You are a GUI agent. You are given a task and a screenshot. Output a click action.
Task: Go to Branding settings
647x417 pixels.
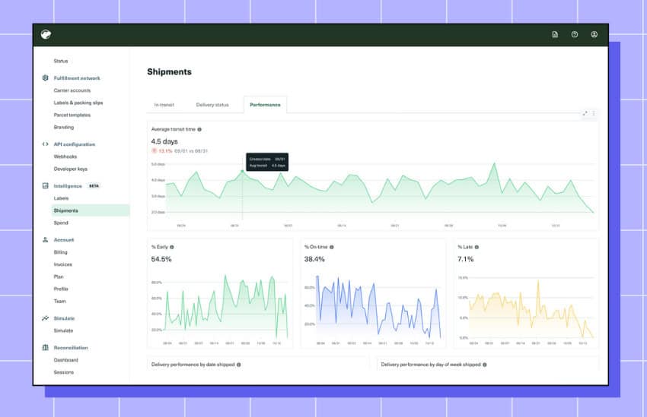coord(63,127)
